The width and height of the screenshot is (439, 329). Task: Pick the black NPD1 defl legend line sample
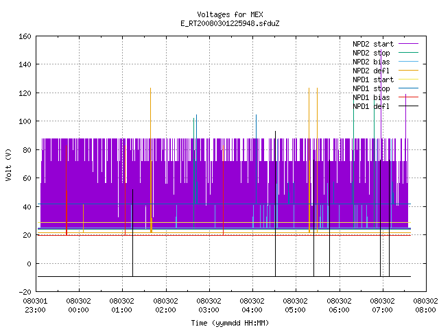coord(408,106)
